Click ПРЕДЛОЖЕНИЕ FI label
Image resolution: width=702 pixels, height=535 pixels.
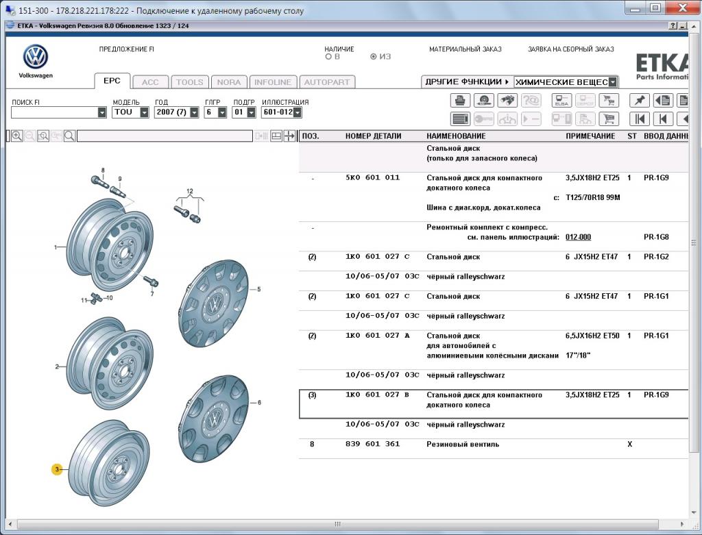(x=126, y=49)
